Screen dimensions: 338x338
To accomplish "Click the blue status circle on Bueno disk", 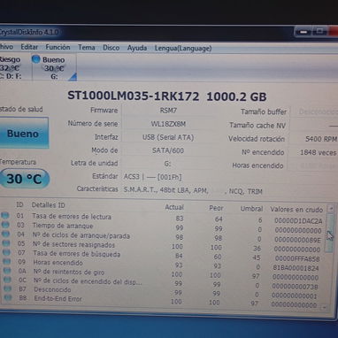I will [35, 59].
